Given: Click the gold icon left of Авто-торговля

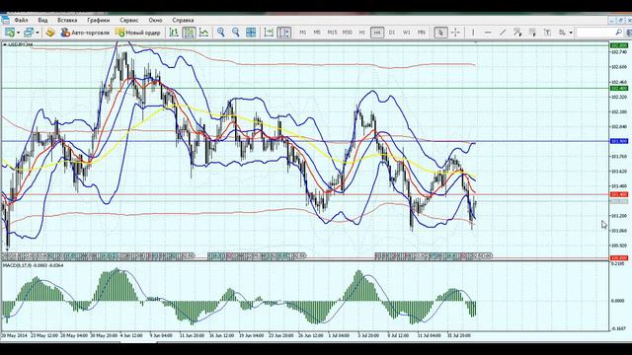Looking at the screenshot, I should (50, 33).
